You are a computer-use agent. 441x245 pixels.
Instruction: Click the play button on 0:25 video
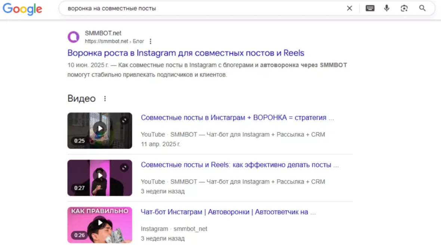pos(100,128)
